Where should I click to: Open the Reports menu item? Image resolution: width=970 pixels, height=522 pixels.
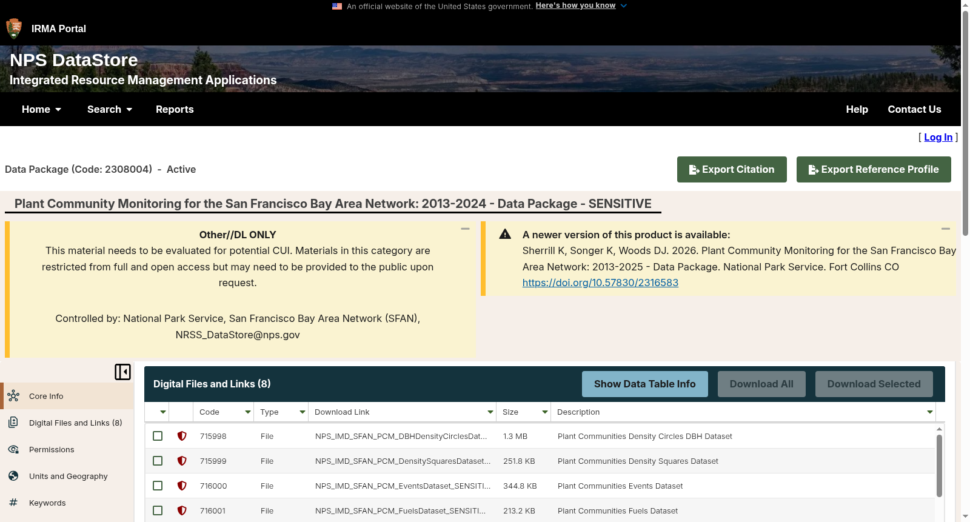pos(175,109)
